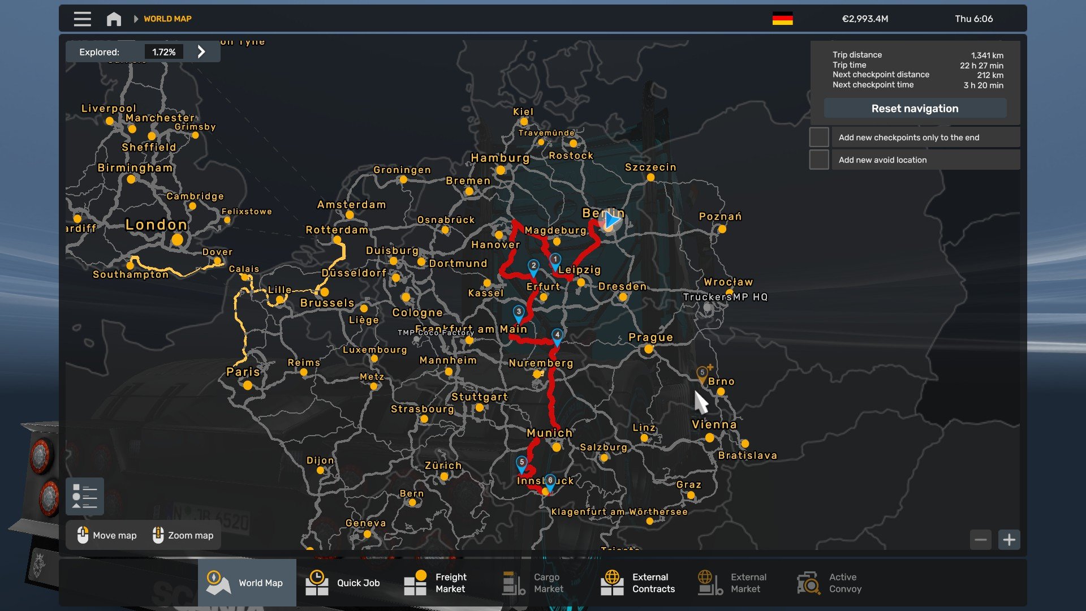Check 'Add new avoid location' box
Screen dimensions: 1086x611
[819, 160]
